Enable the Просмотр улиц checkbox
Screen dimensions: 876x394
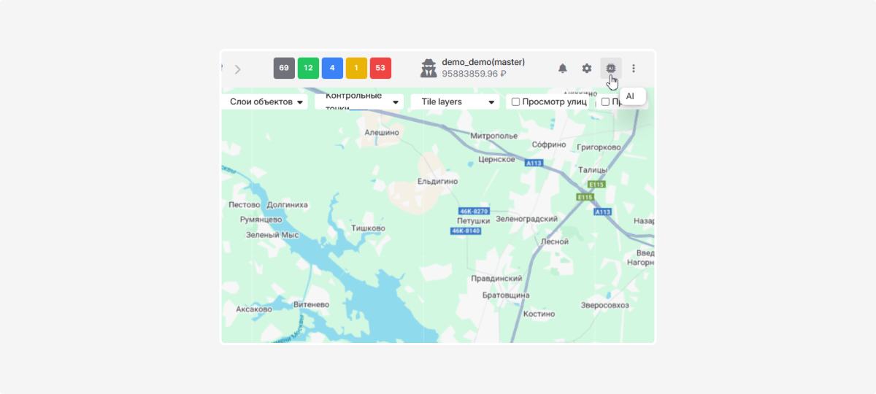(x=515, y=102)
